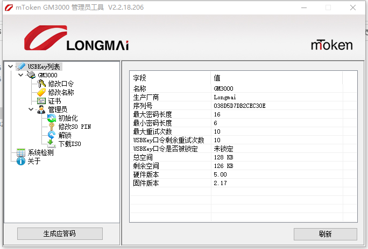368x249 pixels.
Task: Click the 值 column header
Action: (277, 78)
